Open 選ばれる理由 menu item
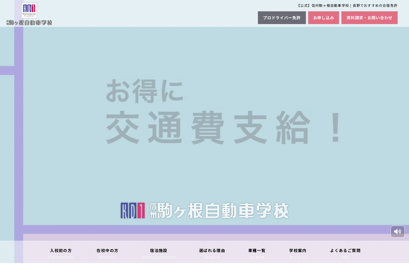Image resolution: width=409 pixels, height=269 pixels. point(212,253)
